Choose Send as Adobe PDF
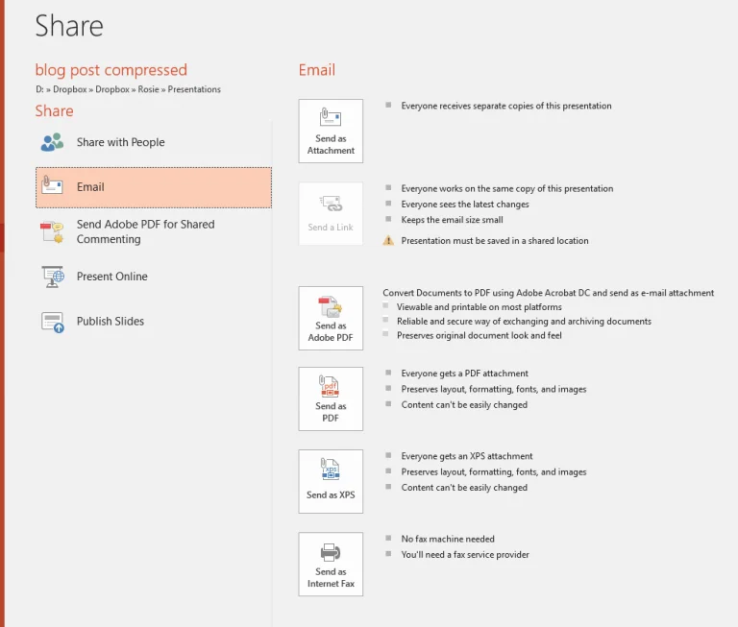This screenshot has width=738, height=627. tap(331, 318)
